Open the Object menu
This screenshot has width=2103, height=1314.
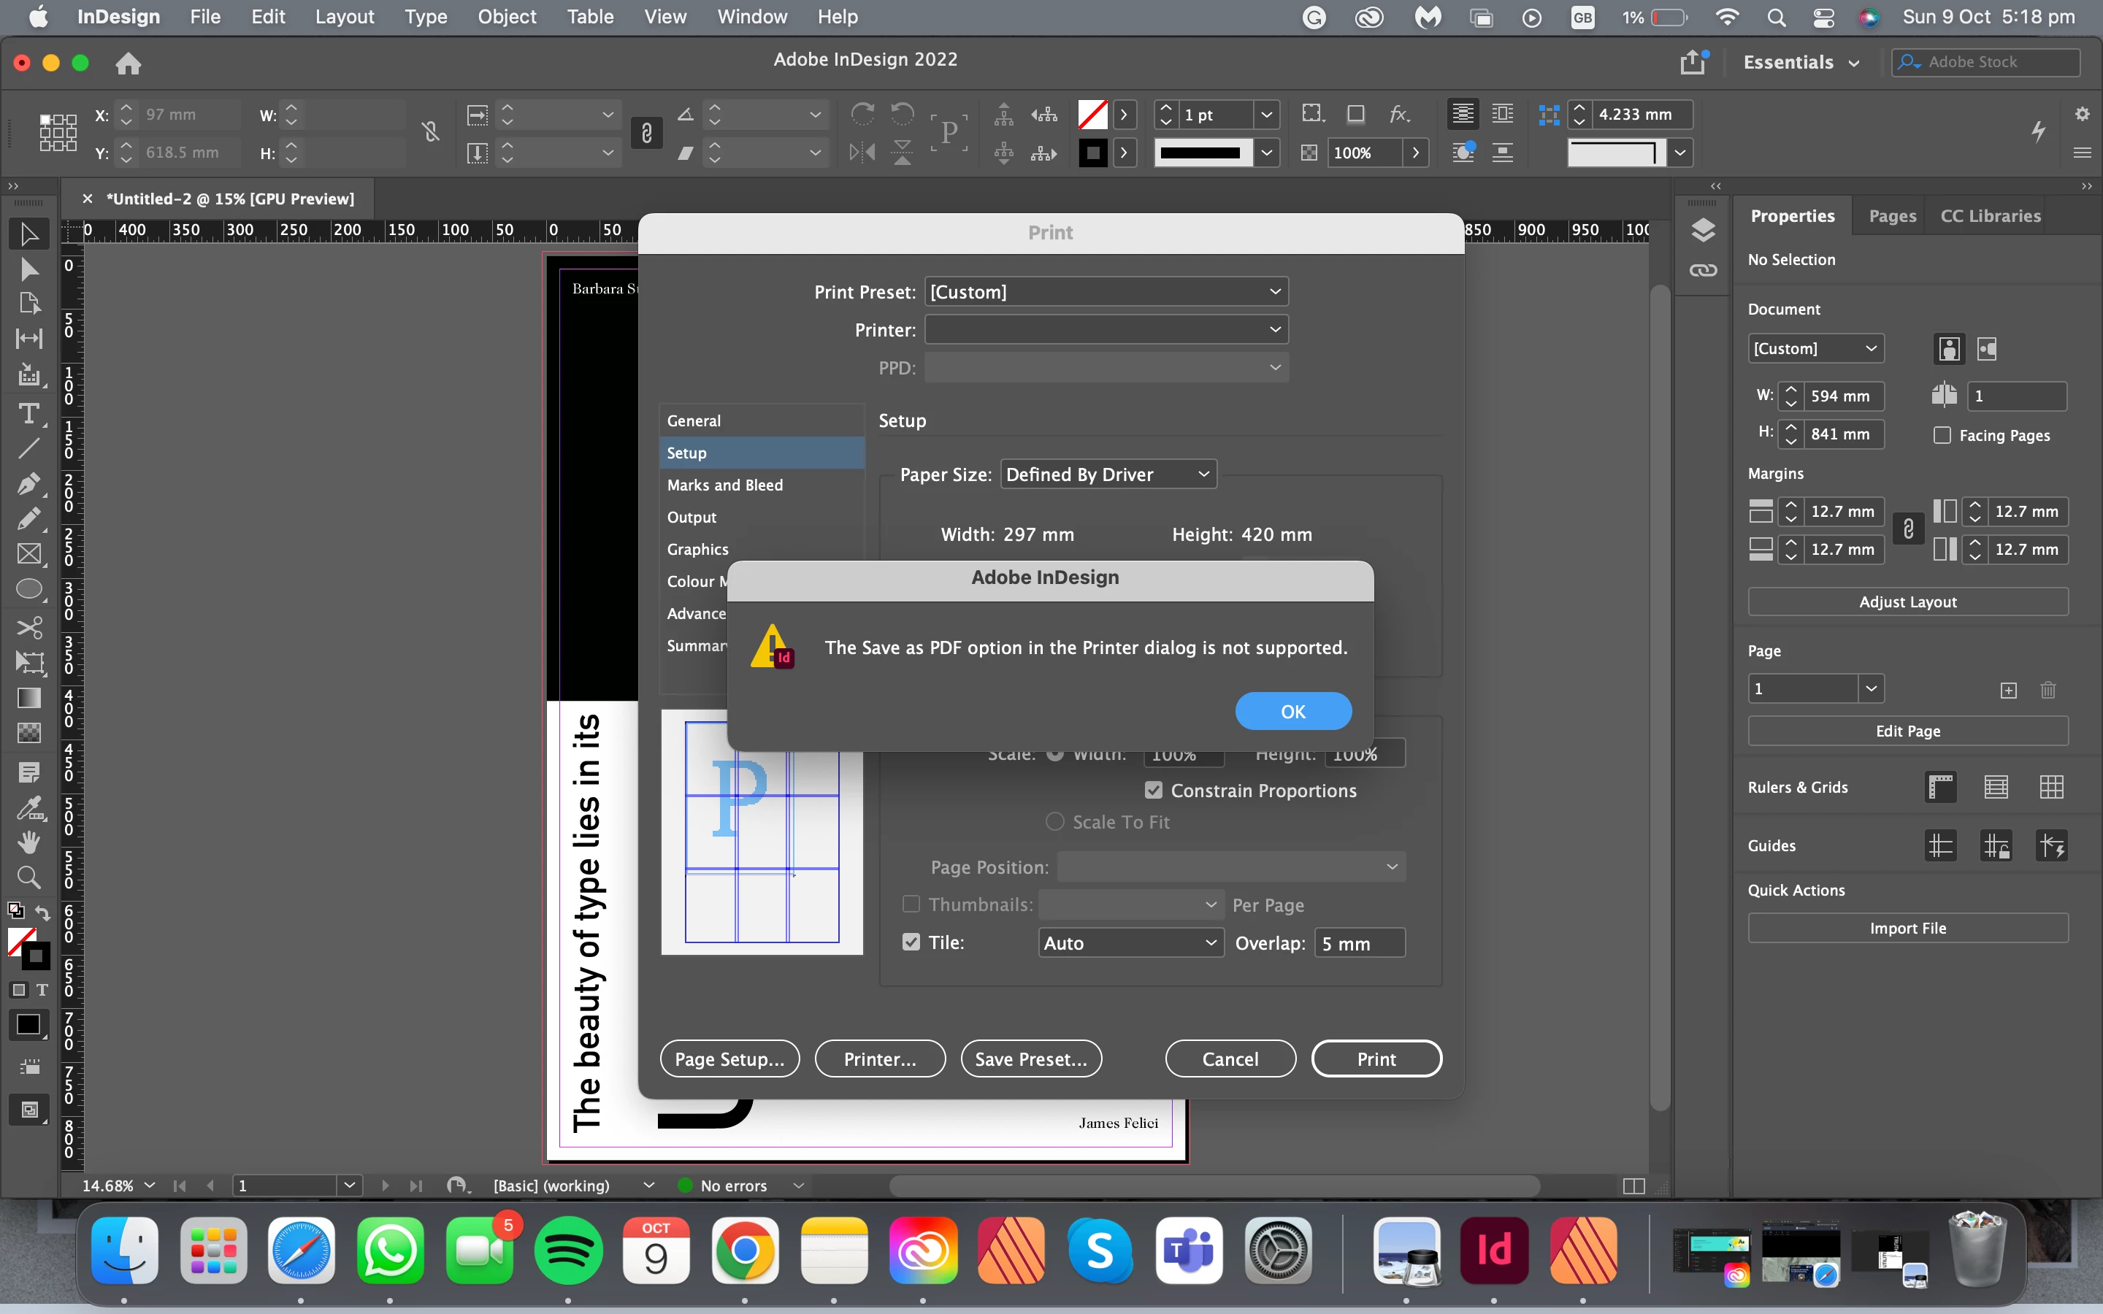point(507,17)
